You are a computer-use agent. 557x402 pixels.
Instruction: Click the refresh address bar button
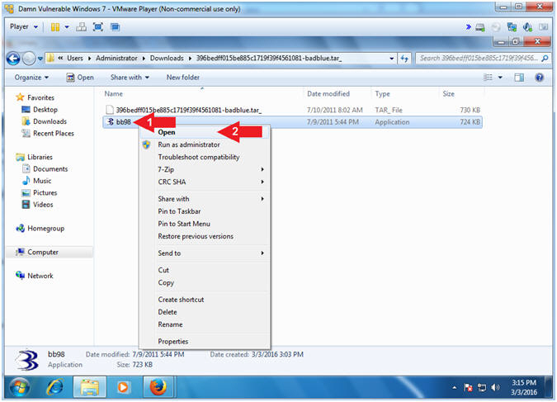pos(404,59)
